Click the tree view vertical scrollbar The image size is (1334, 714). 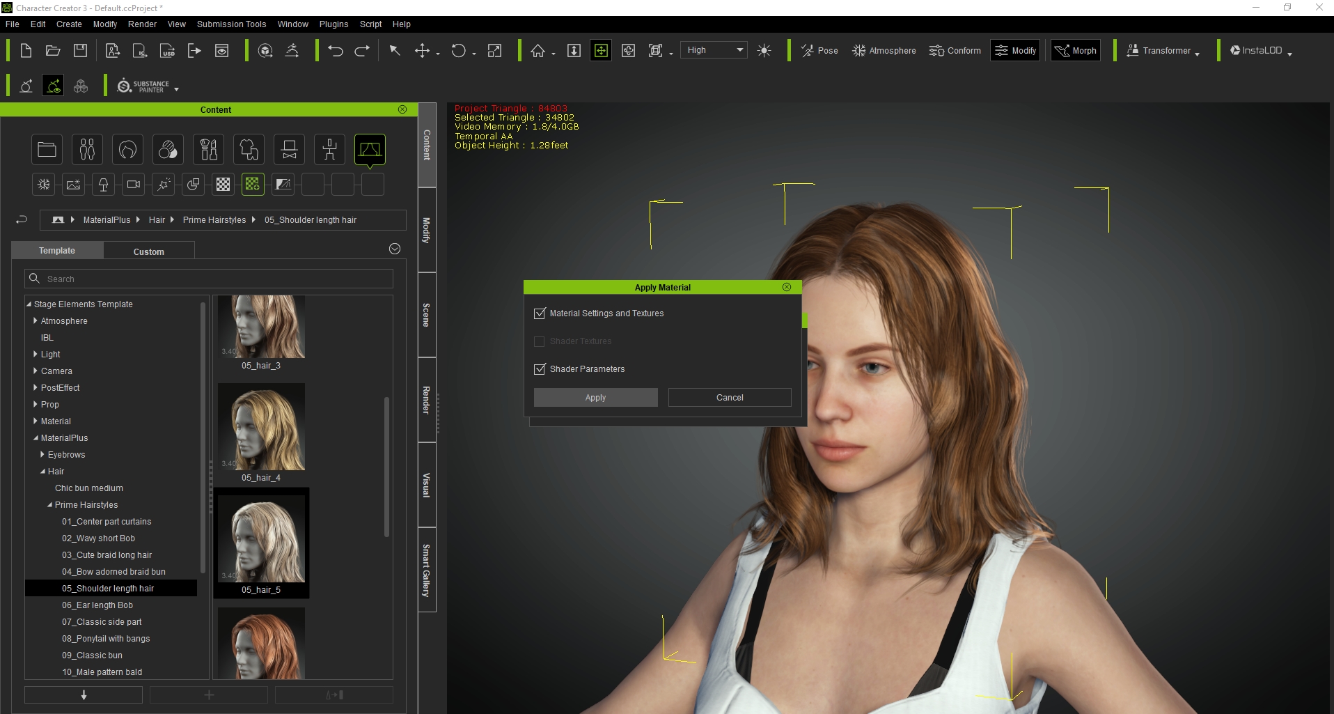(203, 439)
